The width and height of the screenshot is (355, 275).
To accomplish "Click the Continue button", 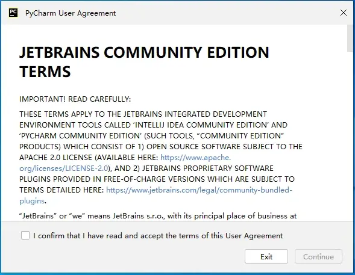I will 318,256.
